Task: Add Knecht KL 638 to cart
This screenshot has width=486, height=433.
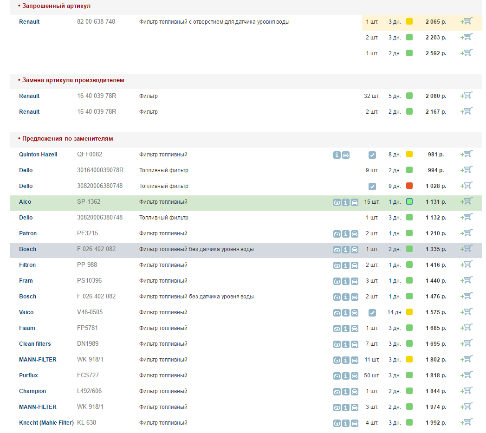Action: coord(467,423)
